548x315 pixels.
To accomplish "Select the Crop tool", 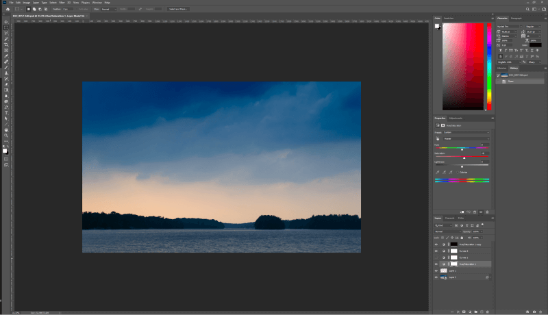I will coord(6,45).
